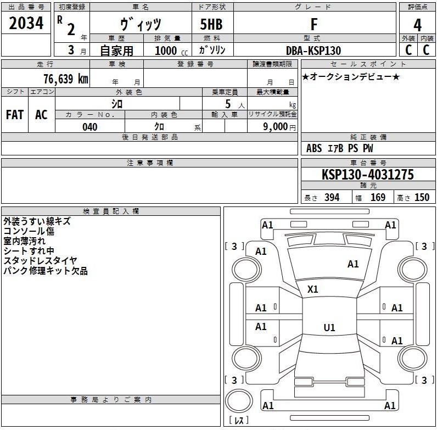Select the 譲渡書類期限 header
Screen dimensions: 437x430
[272, 64]
